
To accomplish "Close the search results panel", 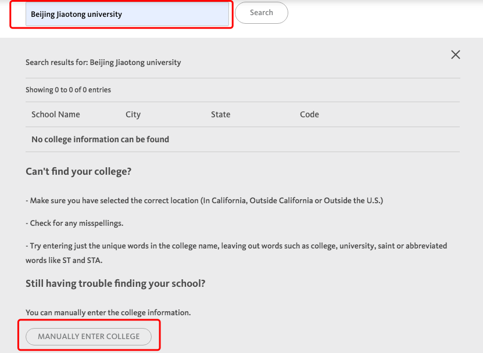I will [x=455, y=55].
